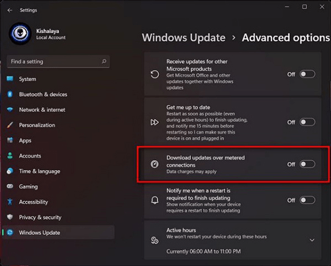Enable Notify me when a restart is required

(307, 200)
